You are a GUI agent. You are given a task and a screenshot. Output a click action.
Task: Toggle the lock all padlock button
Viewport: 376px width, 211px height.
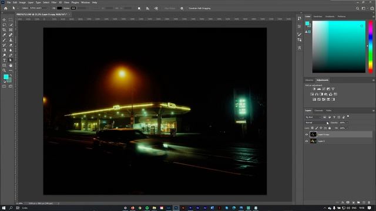330,128
